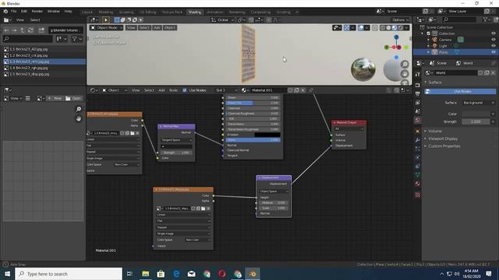Open the Scene properties tab icon
499x280 pixels.
pos(418,111)
